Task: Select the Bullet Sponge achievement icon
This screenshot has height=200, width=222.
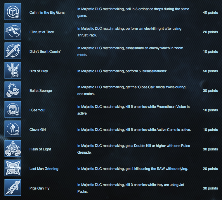Action: pyautogui.click(x=13, y=90)
